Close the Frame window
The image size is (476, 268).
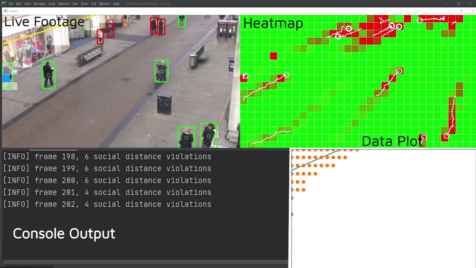point(472,11)
